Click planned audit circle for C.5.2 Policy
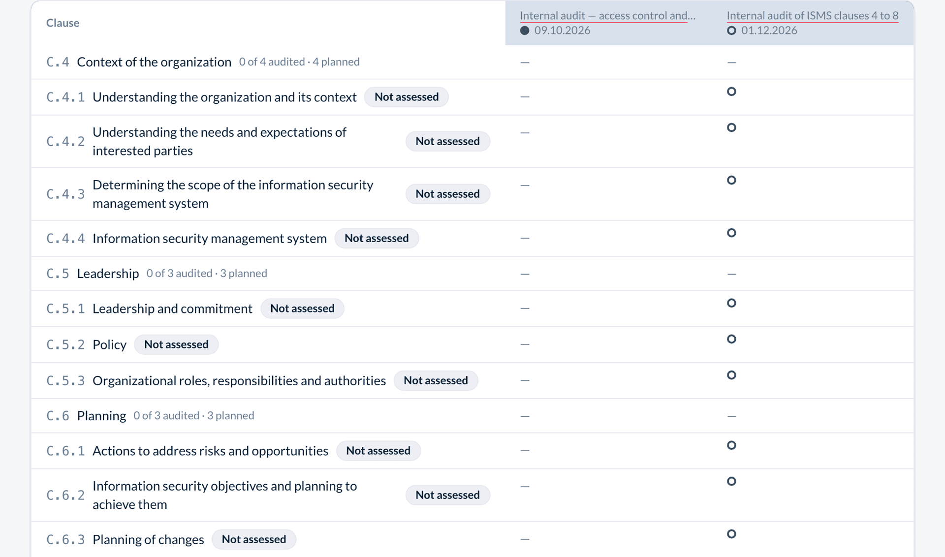This screenshot has height=557, width=945. 731,339
